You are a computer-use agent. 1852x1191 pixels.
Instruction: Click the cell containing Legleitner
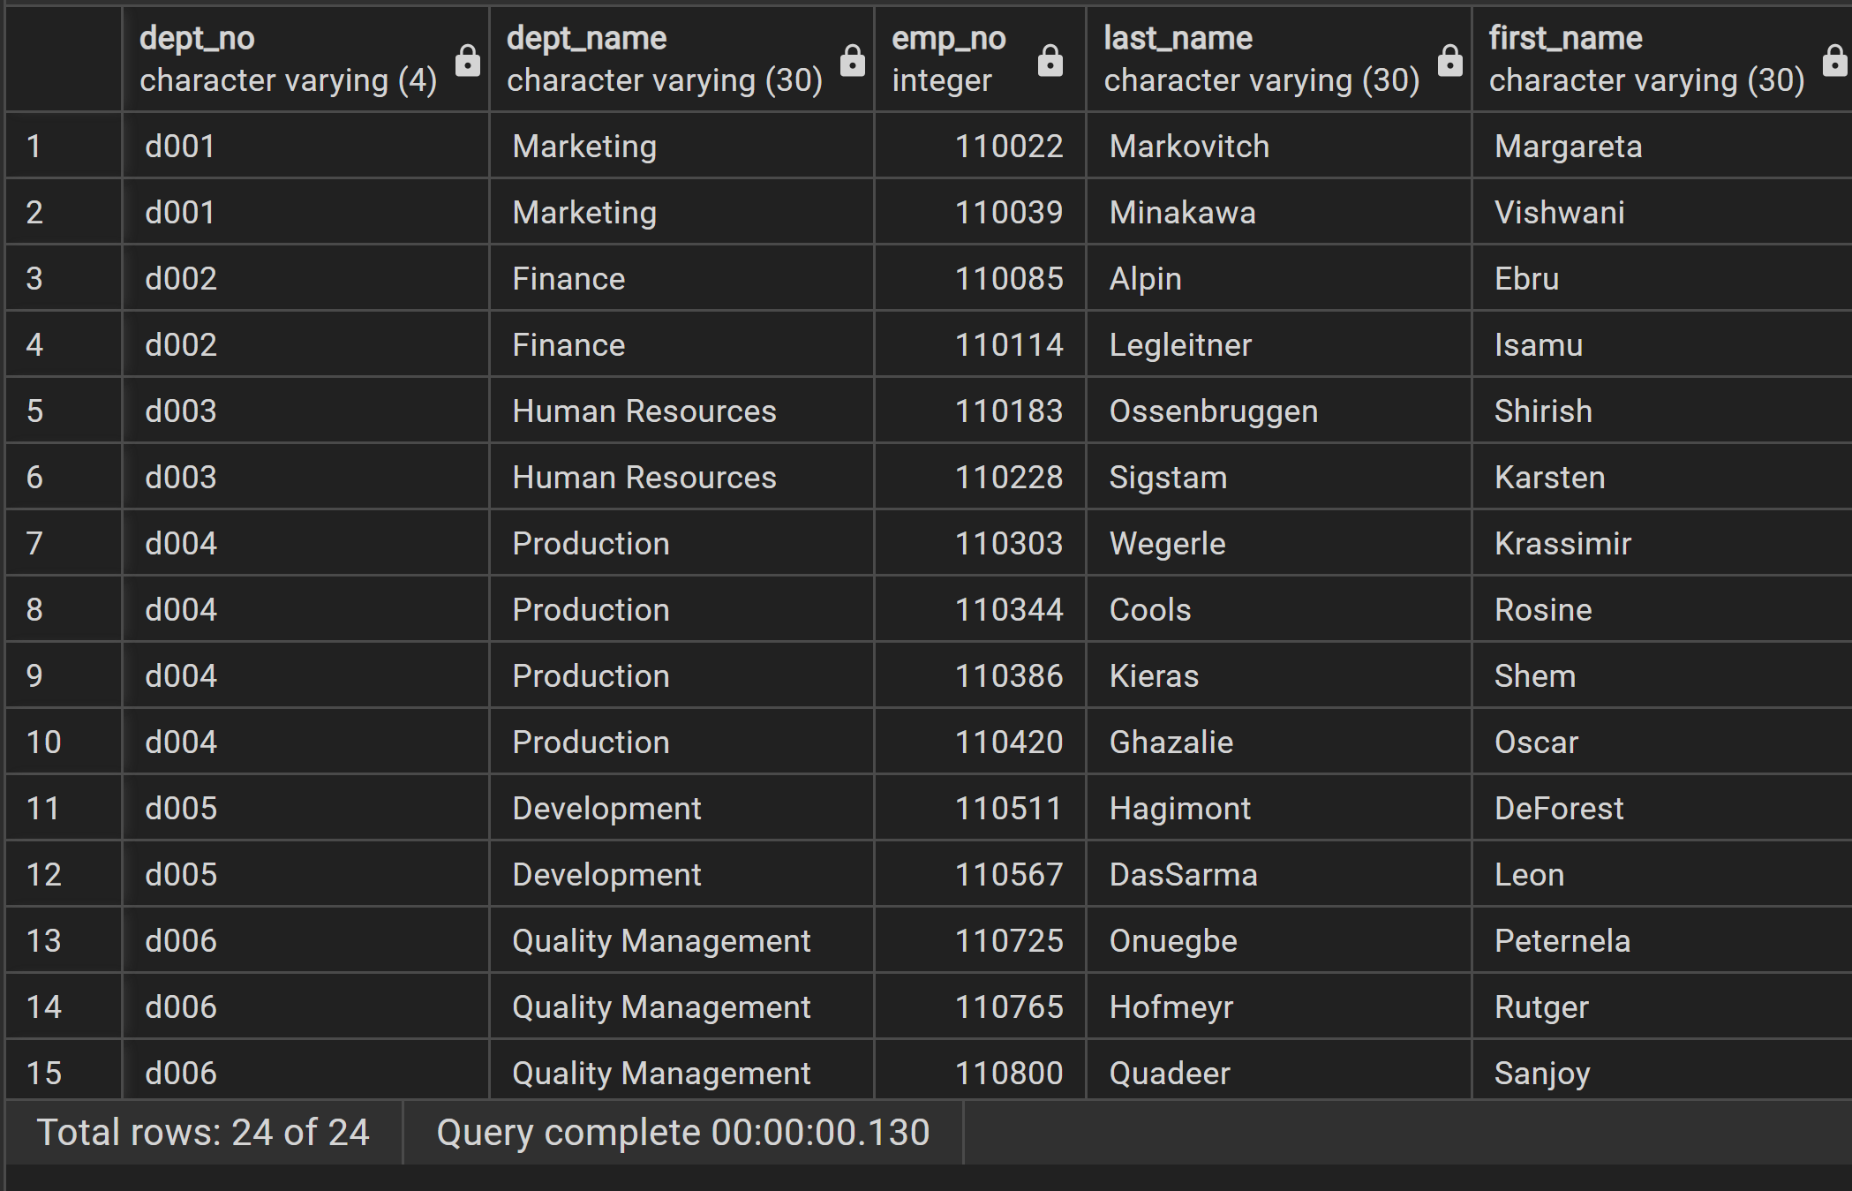(1279, 344)
